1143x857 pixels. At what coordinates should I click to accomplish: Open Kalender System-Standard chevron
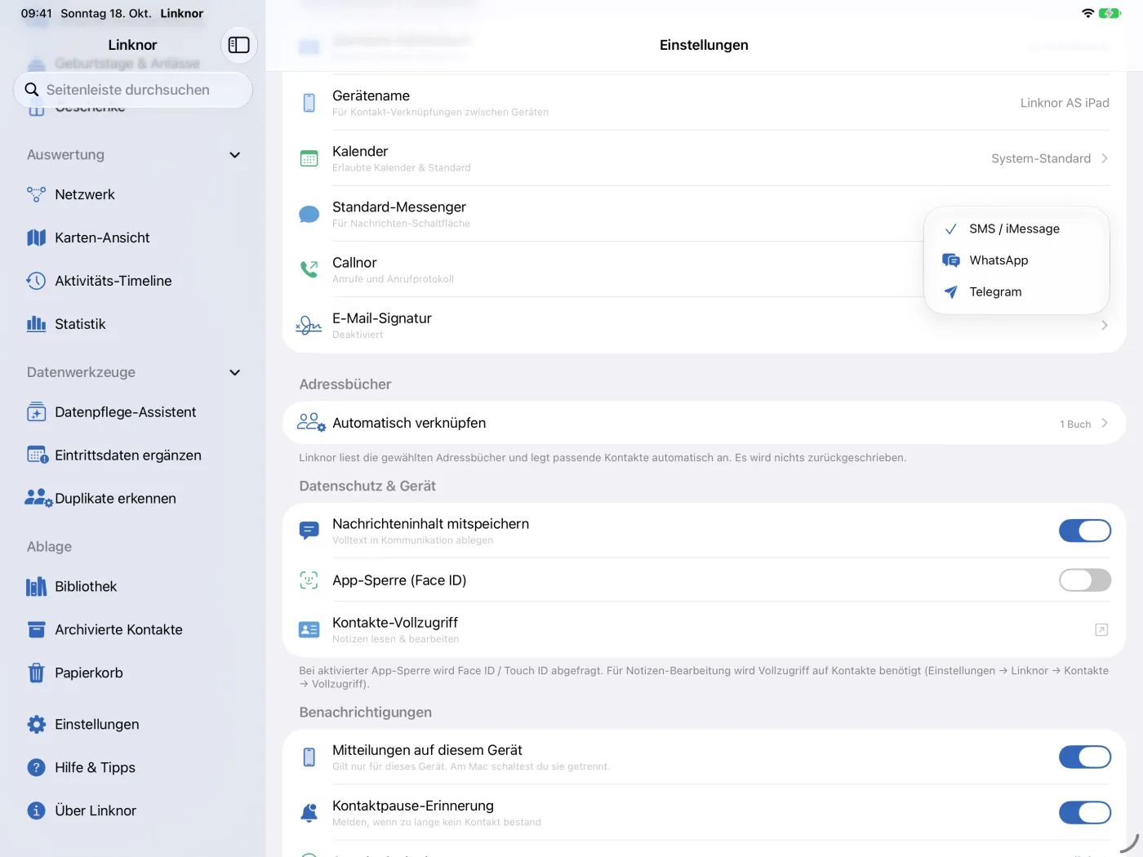click(x=1105, y=158)
